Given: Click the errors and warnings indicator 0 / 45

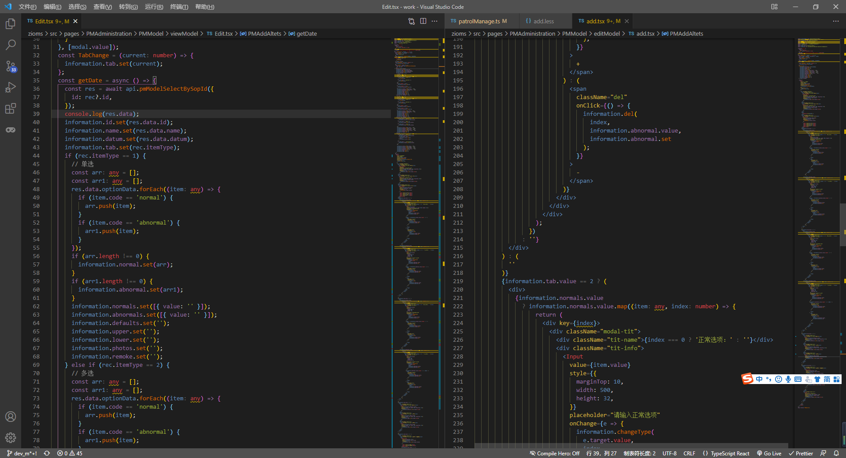Looking at the screenshot, I should click(x=70, y=453).
